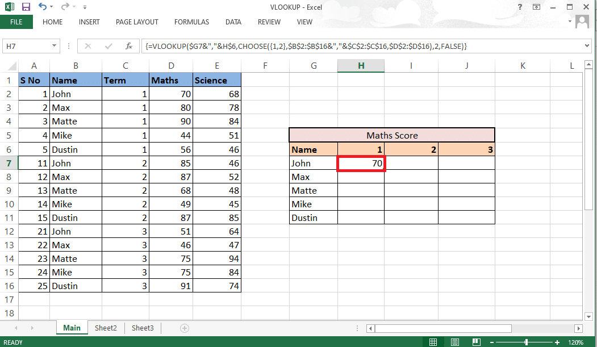597x347 pixels.
Task: Click the Enter checkmark icon in formula bar
Action: point(108,46)
